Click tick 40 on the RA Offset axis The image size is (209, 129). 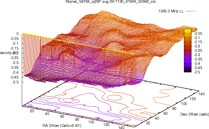pyautogui.click(x=47, y=114)
